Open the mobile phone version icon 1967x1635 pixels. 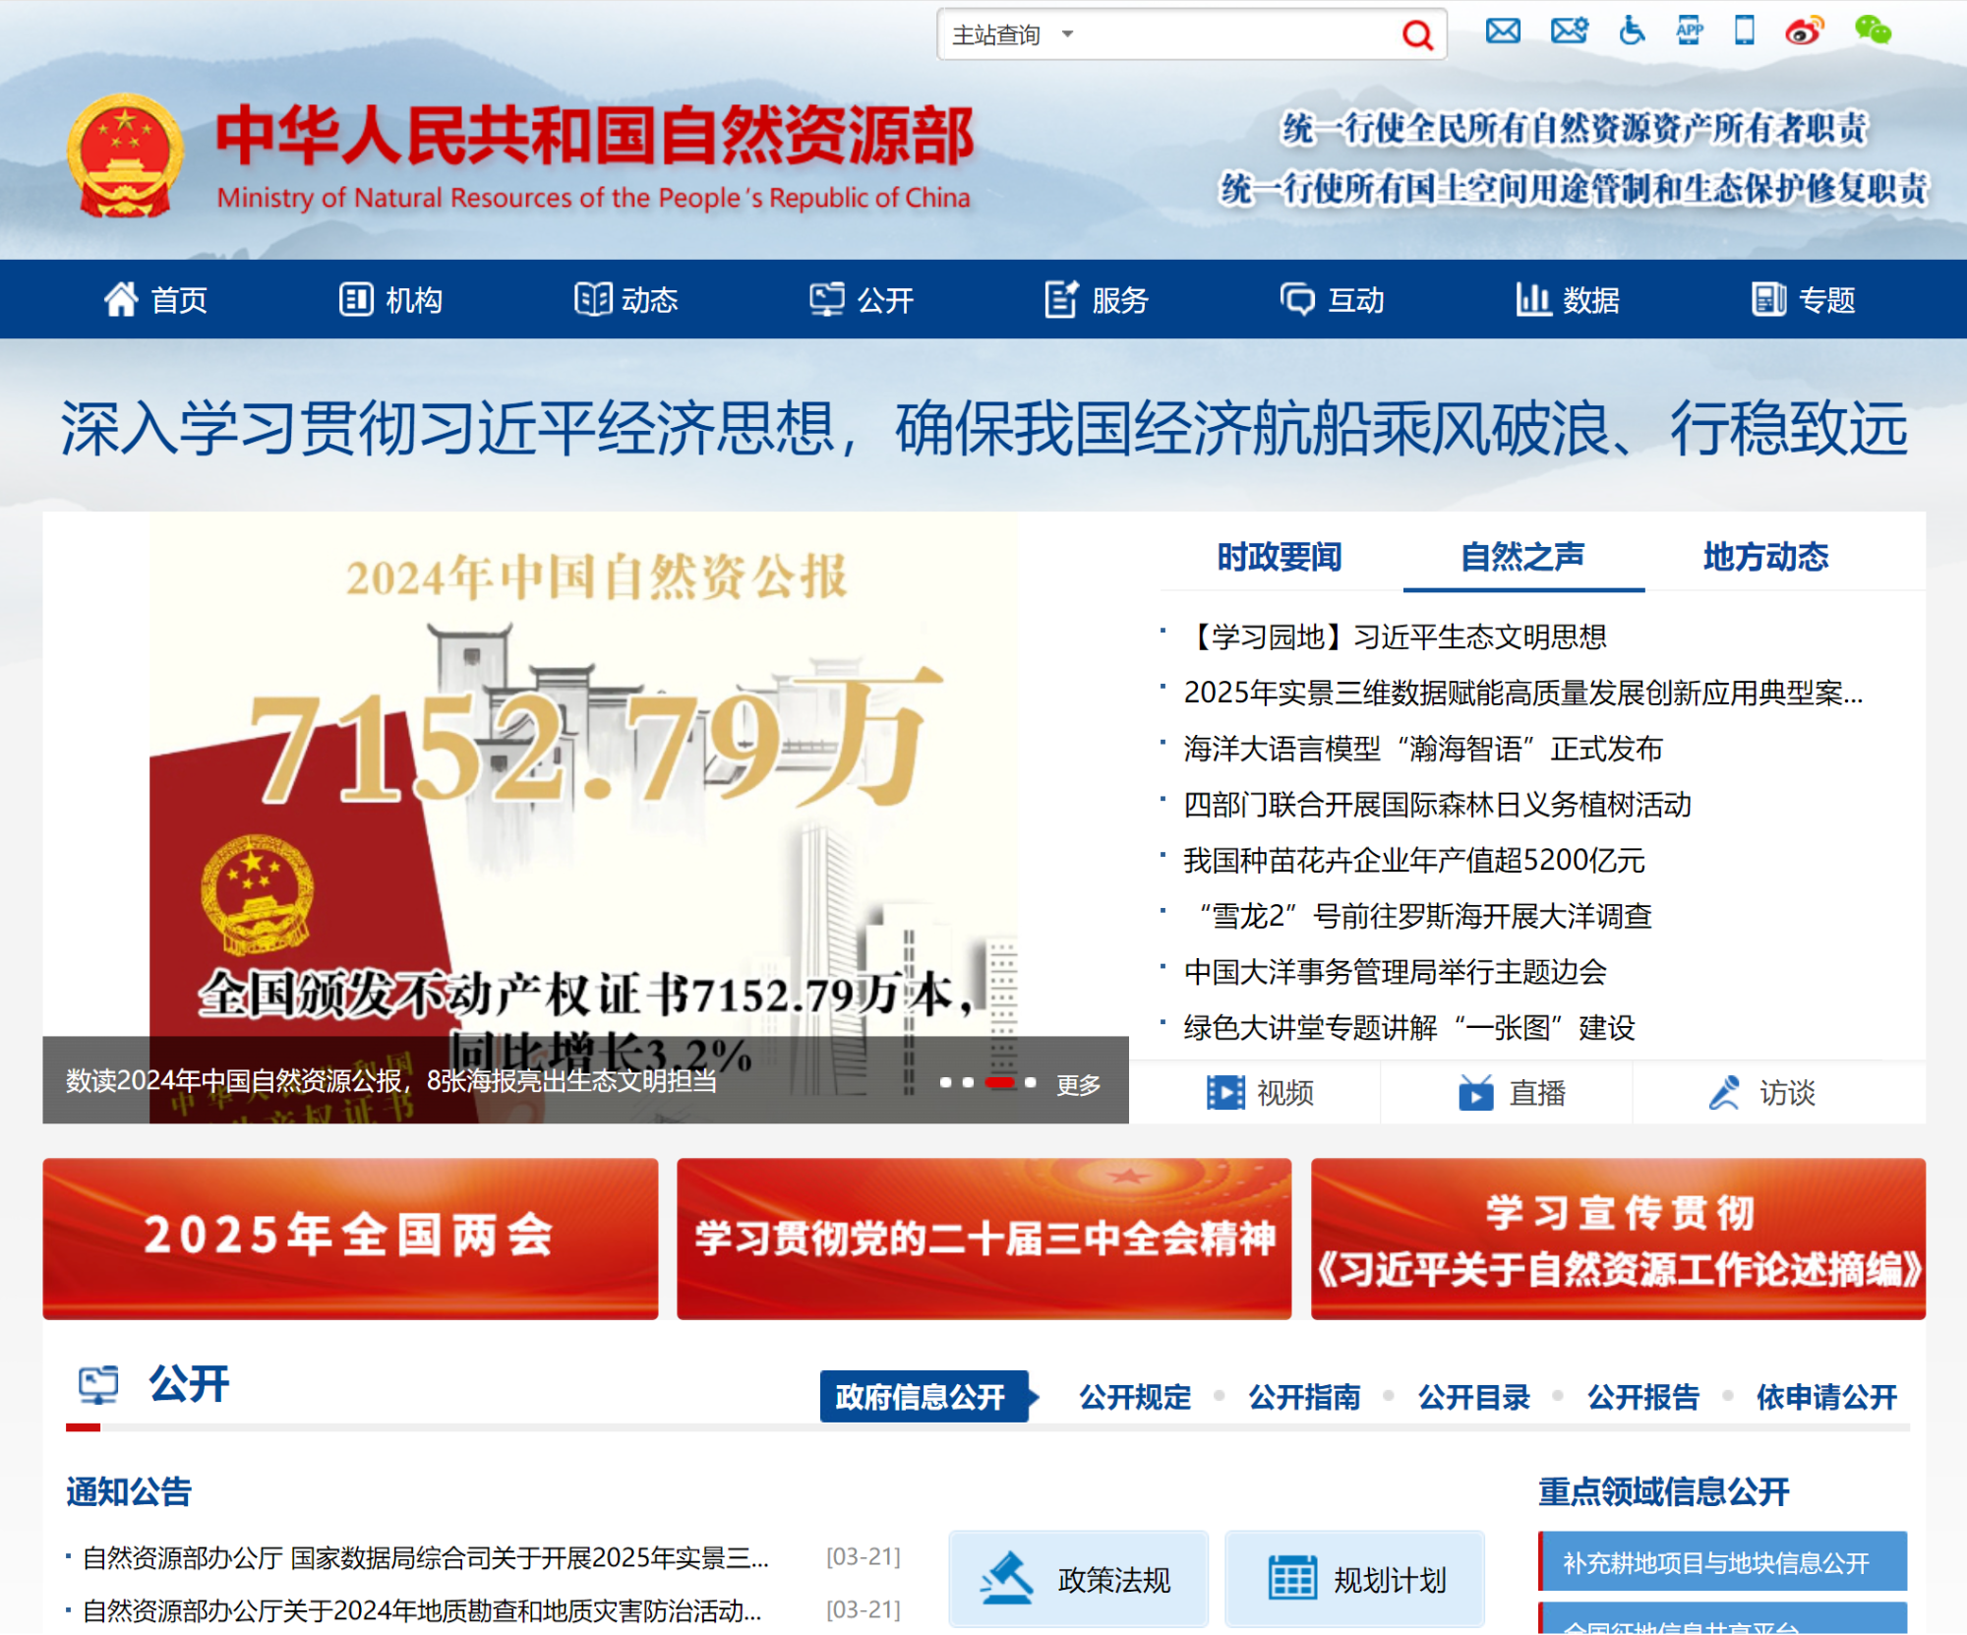1745,30
